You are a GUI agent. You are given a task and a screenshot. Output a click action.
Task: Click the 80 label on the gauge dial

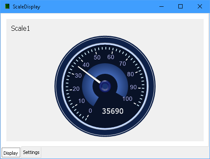coord(130,74)
